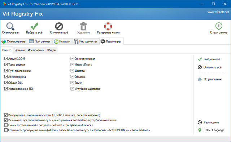Screen dimensions: 231x142
Task: Open the Исключения sub-tab
Action: (x=36, y=50)
